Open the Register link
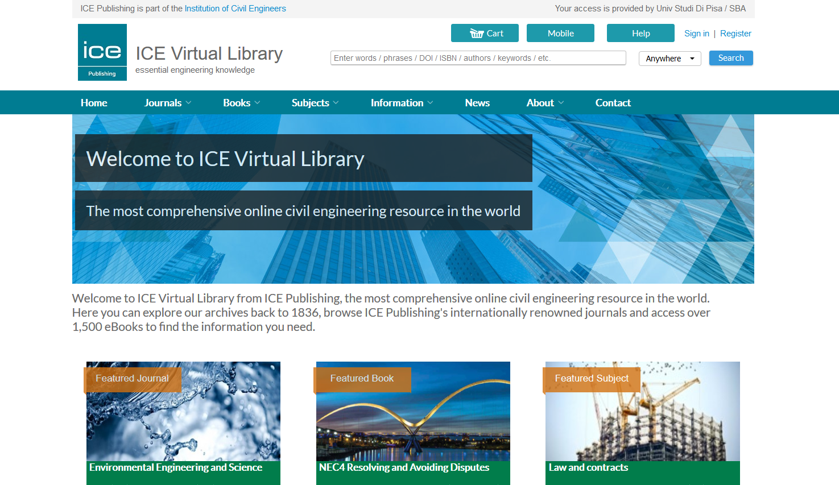This screenshot has height=485, width=839. click(735, 34)
